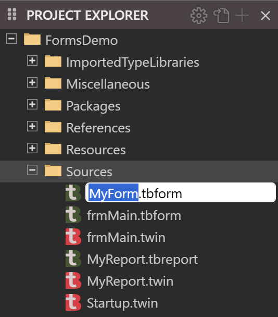Expand the References folder
Screen dimensions: 278x317
click(32, 126)
